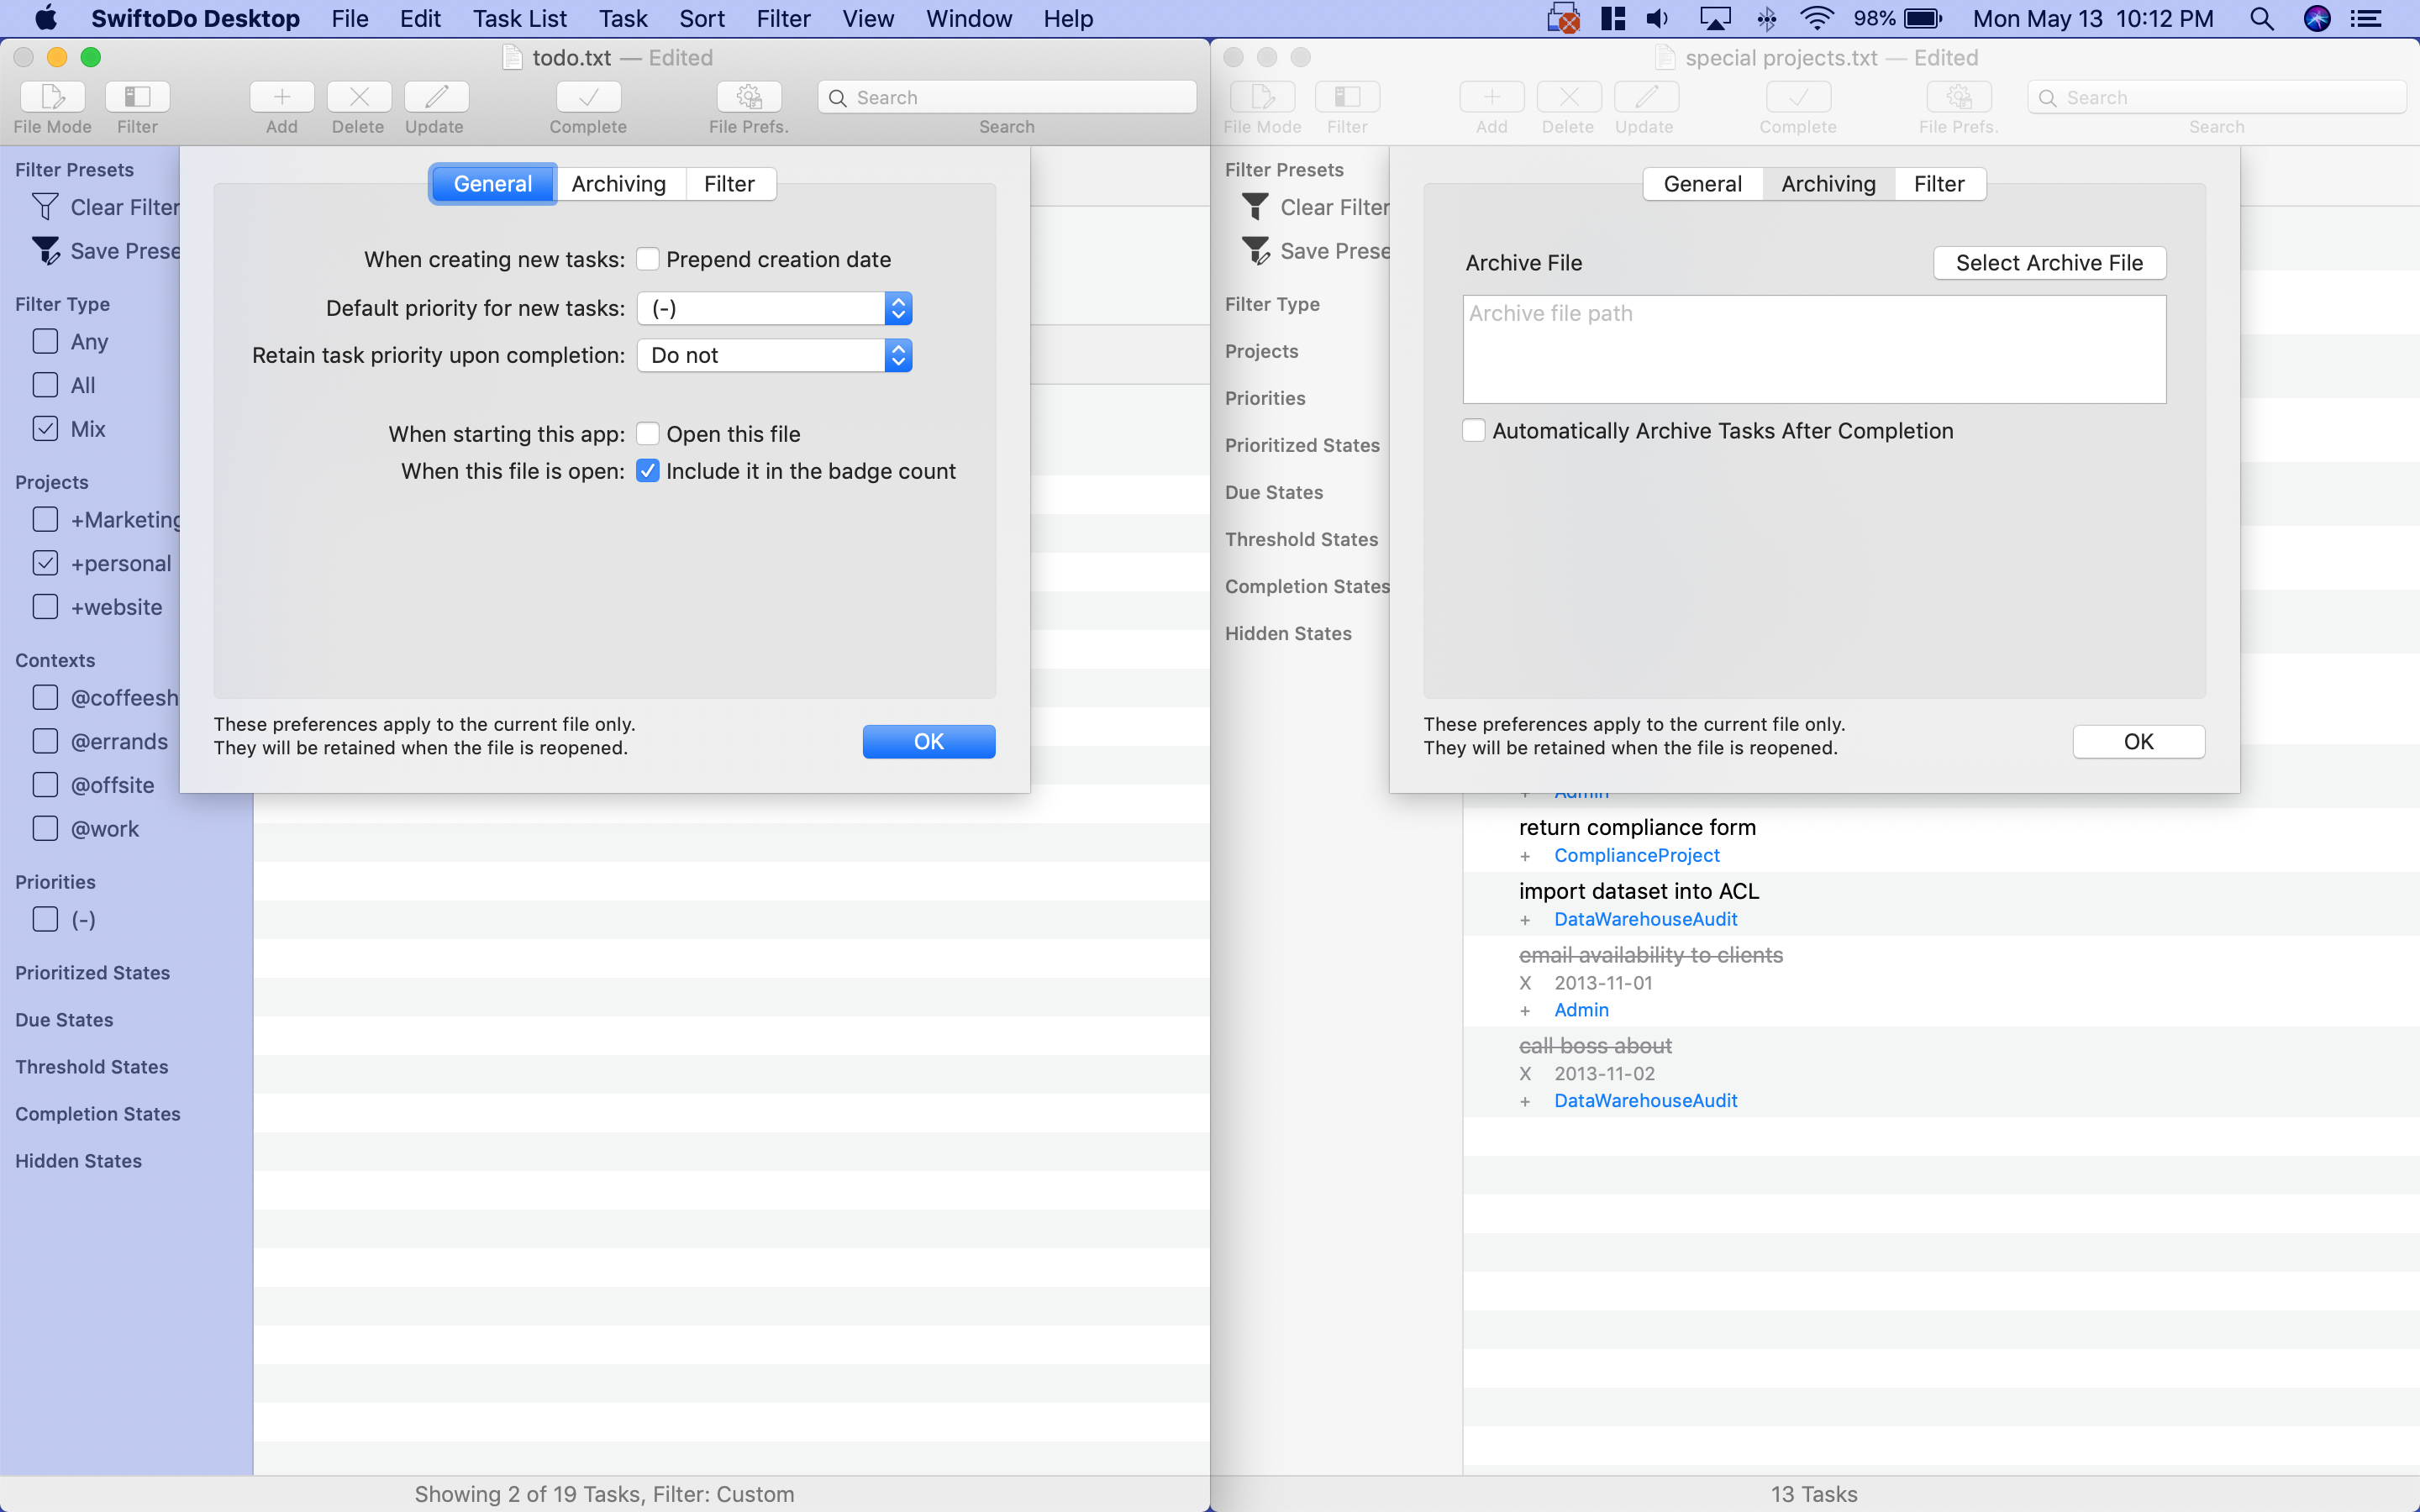The height and width of the screenshot is (1512, 2420).
Task: Check Automatically Archive Tasks After Completion
Action: click(x=1473, y=430)
